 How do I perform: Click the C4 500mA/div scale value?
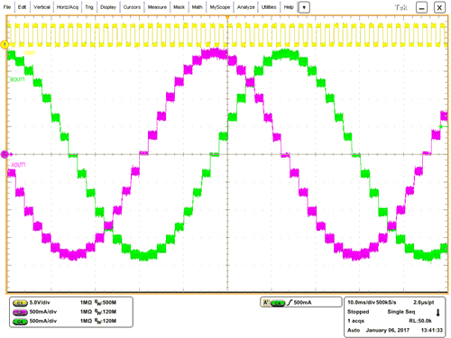pos(43,321)
